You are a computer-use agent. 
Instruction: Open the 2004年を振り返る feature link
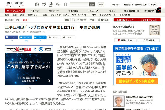tap(124, 27)
